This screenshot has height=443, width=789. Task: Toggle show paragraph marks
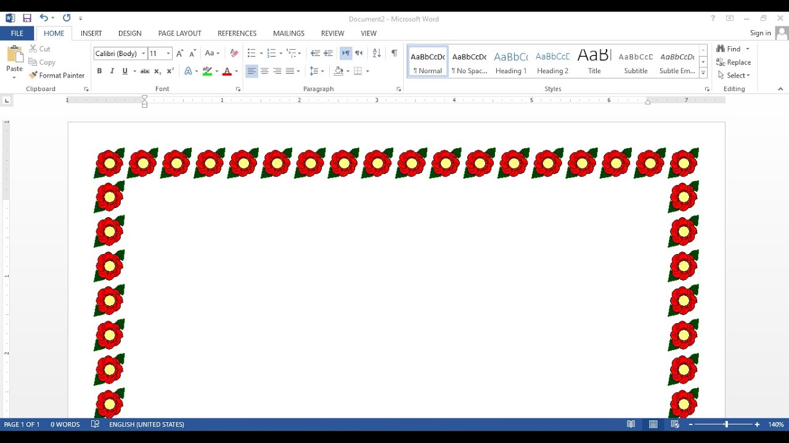394,54
